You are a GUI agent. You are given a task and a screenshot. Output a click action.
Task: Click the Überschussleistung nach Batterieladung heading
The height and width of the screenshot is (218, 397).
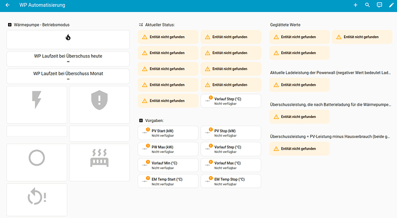pos(330,105)
